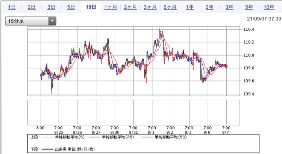Switch to the 2年 range tab
The width and height of the screenshot is (282, 154).
(209, 7)
